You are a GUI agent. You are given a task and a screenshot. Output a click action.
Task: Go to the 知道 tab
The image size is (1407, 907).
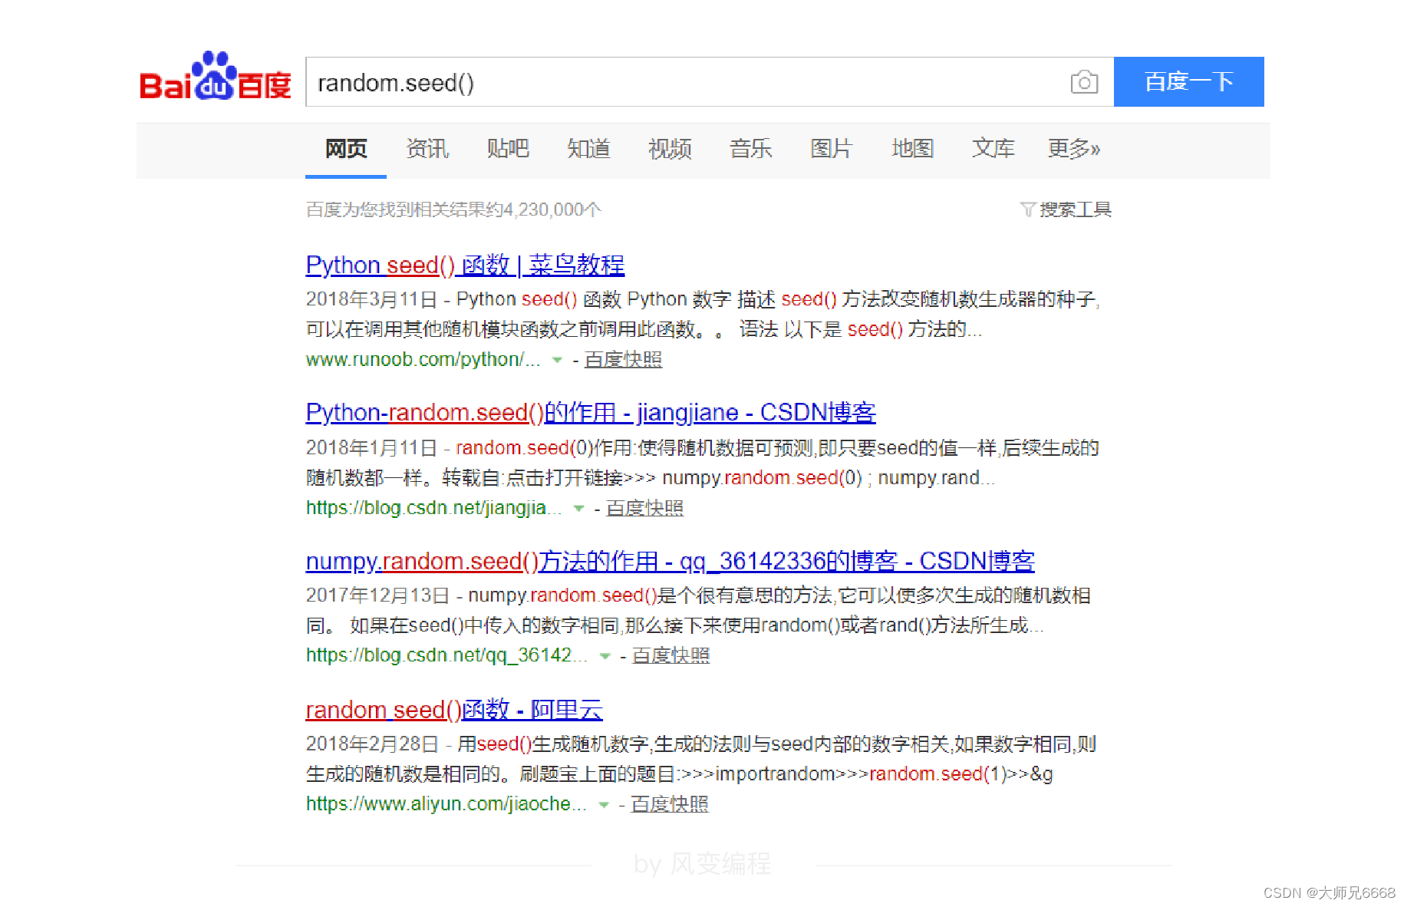[x=588, y=148]
